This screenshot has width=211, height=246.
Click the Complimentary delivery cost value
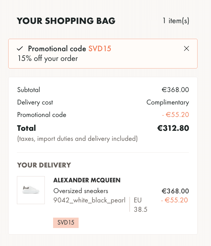click(x=168, y=102)
